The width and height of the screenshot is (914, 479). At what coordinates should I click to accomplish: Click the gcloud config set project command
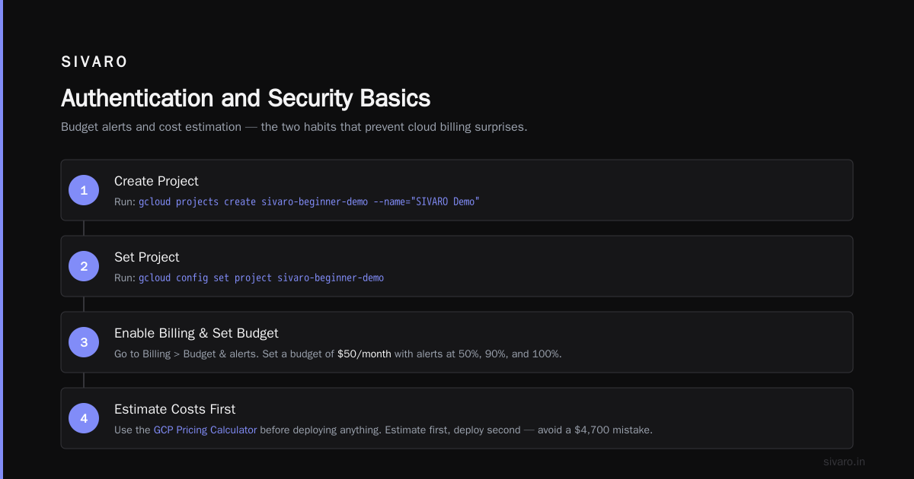point(261,278)
